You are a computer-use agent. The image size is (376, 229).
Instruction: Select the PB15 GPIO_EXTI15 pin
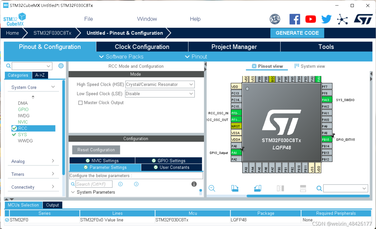tap(327, 139)
